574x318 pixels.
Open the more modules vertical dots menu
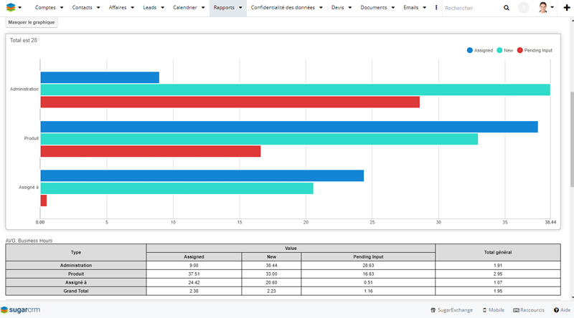[436, 7]
